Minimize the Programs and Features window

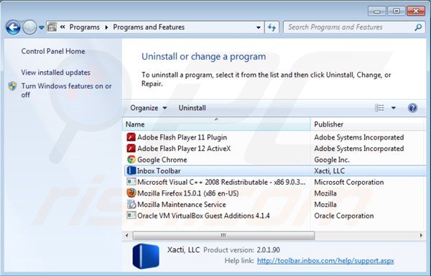pyautogui.click(x=377, y=11)
